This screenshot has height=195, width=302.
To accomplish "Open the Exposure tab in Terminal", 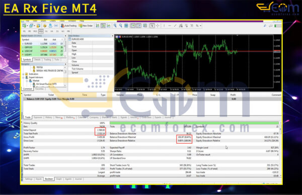I will click(38, 117).
